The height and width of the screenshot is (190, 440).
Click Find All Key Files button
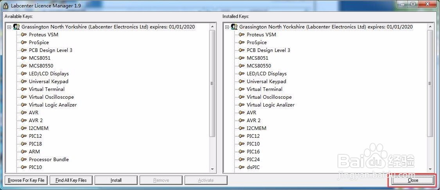pyautogui.click(x=71, y=180)
